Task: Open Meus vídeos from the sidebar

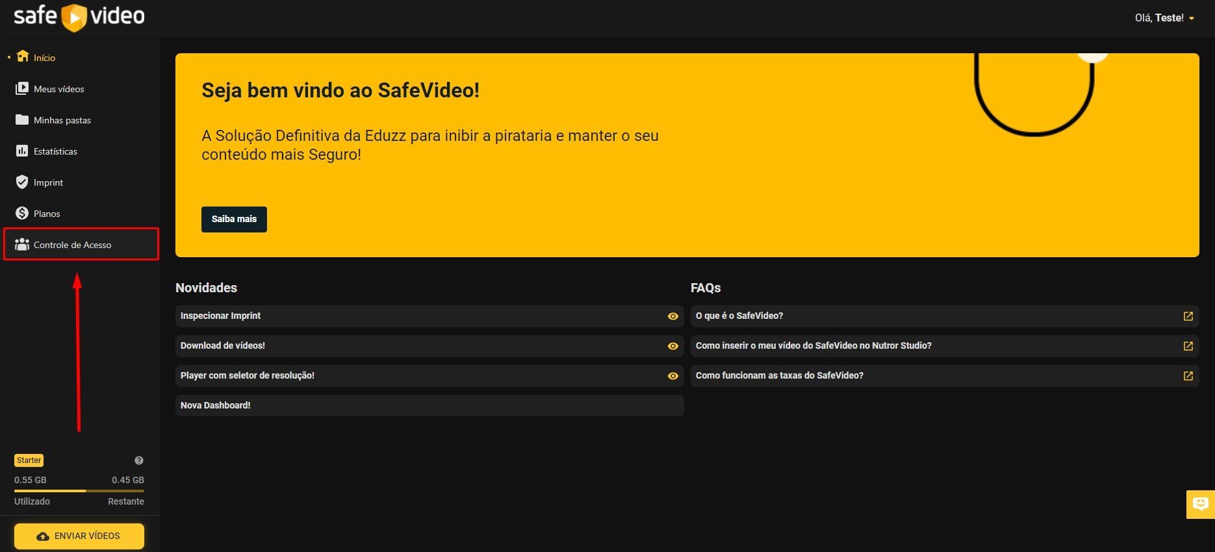Action: [58, 89]
